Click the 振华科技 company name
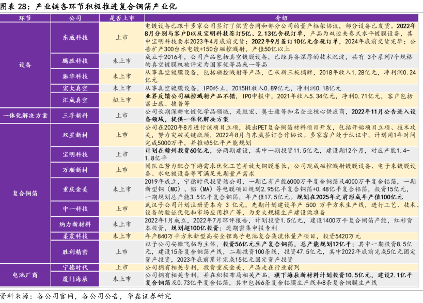The image size is (423, 303). pos(75,76)
